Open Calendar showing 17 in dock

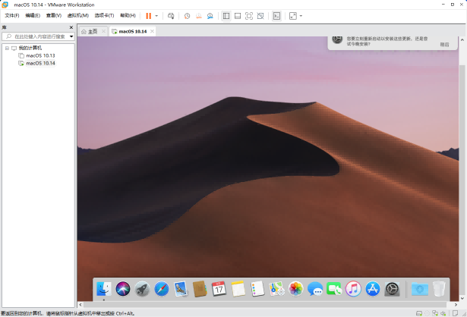219,289
